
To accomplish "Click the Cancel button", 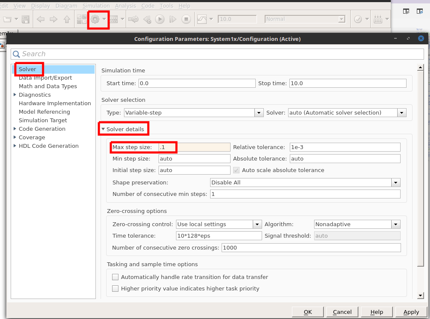I will (x=342, y=312).
